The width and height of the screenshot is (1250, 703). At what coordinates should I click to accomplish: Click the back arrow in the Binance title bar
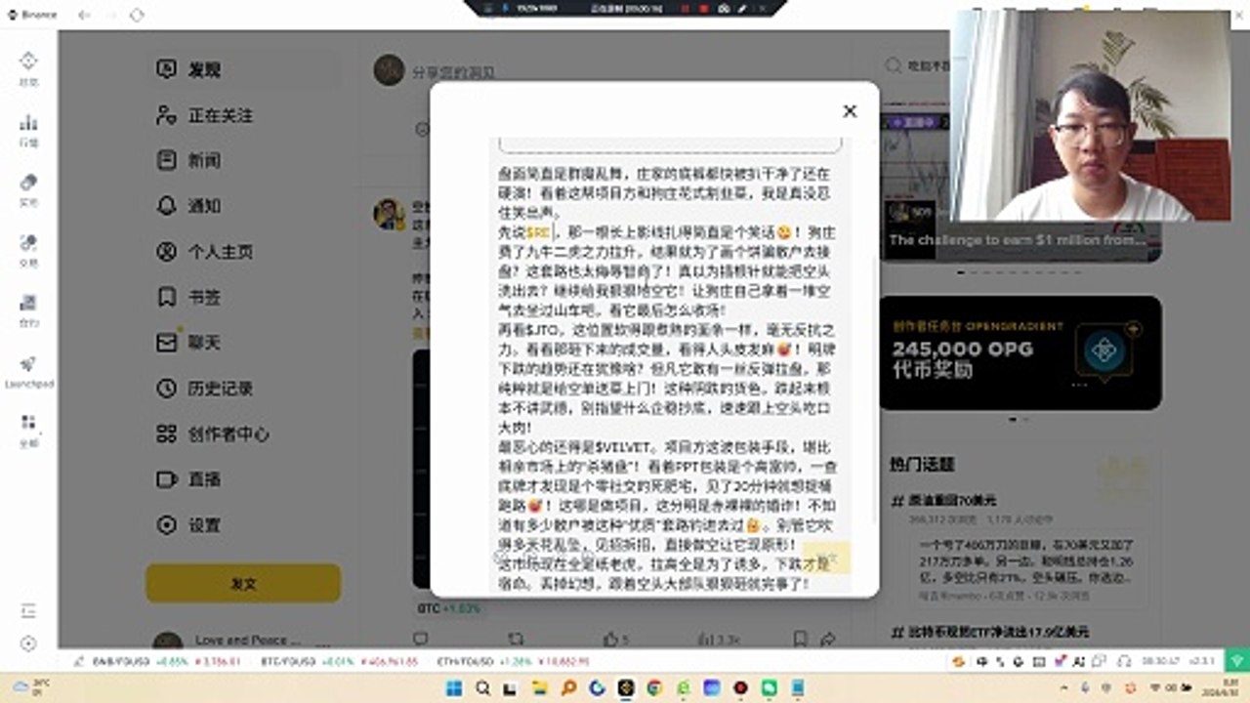click(84, 15)
